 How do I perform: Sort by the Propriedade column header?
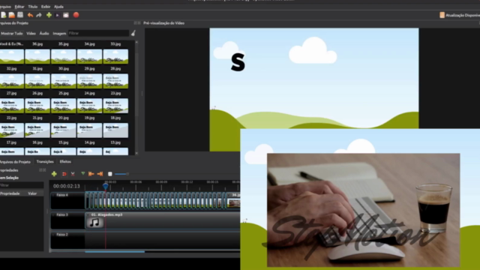[10, 193]
